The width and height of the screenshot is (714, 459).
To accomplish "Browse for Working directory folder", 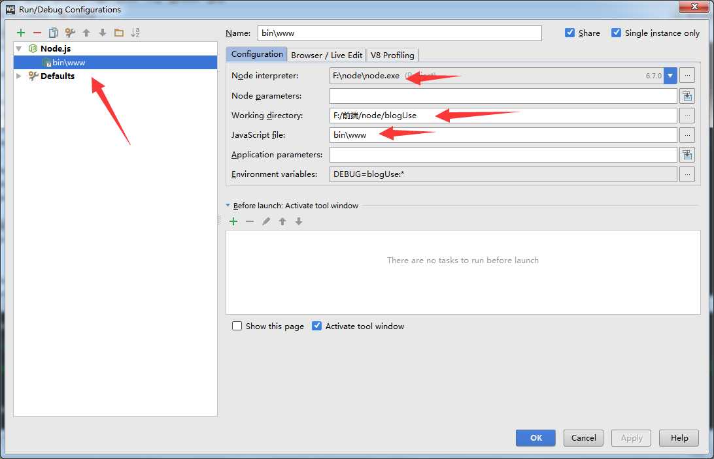I will pos(687,116).
